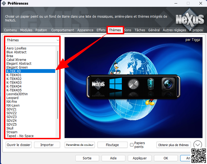Image resolution: width=207 pixels, height=164 pixels.
Task: Open the Position tab
Action: click(41, 30)
